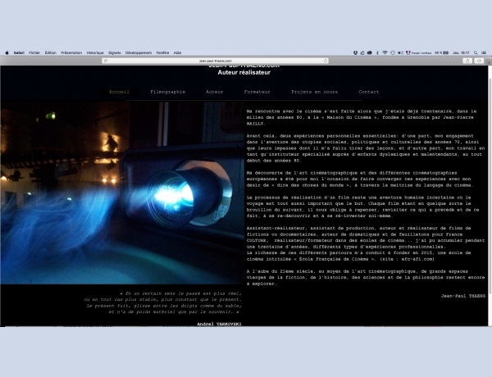Click the quote line 'Le présent fuit, glisse'
492x377 pixels.
[164, 306]
